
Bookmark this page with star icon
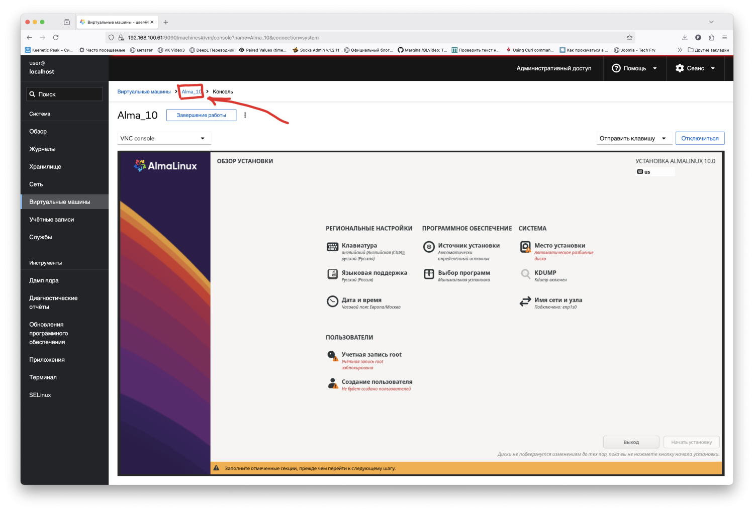coord(629,38)
